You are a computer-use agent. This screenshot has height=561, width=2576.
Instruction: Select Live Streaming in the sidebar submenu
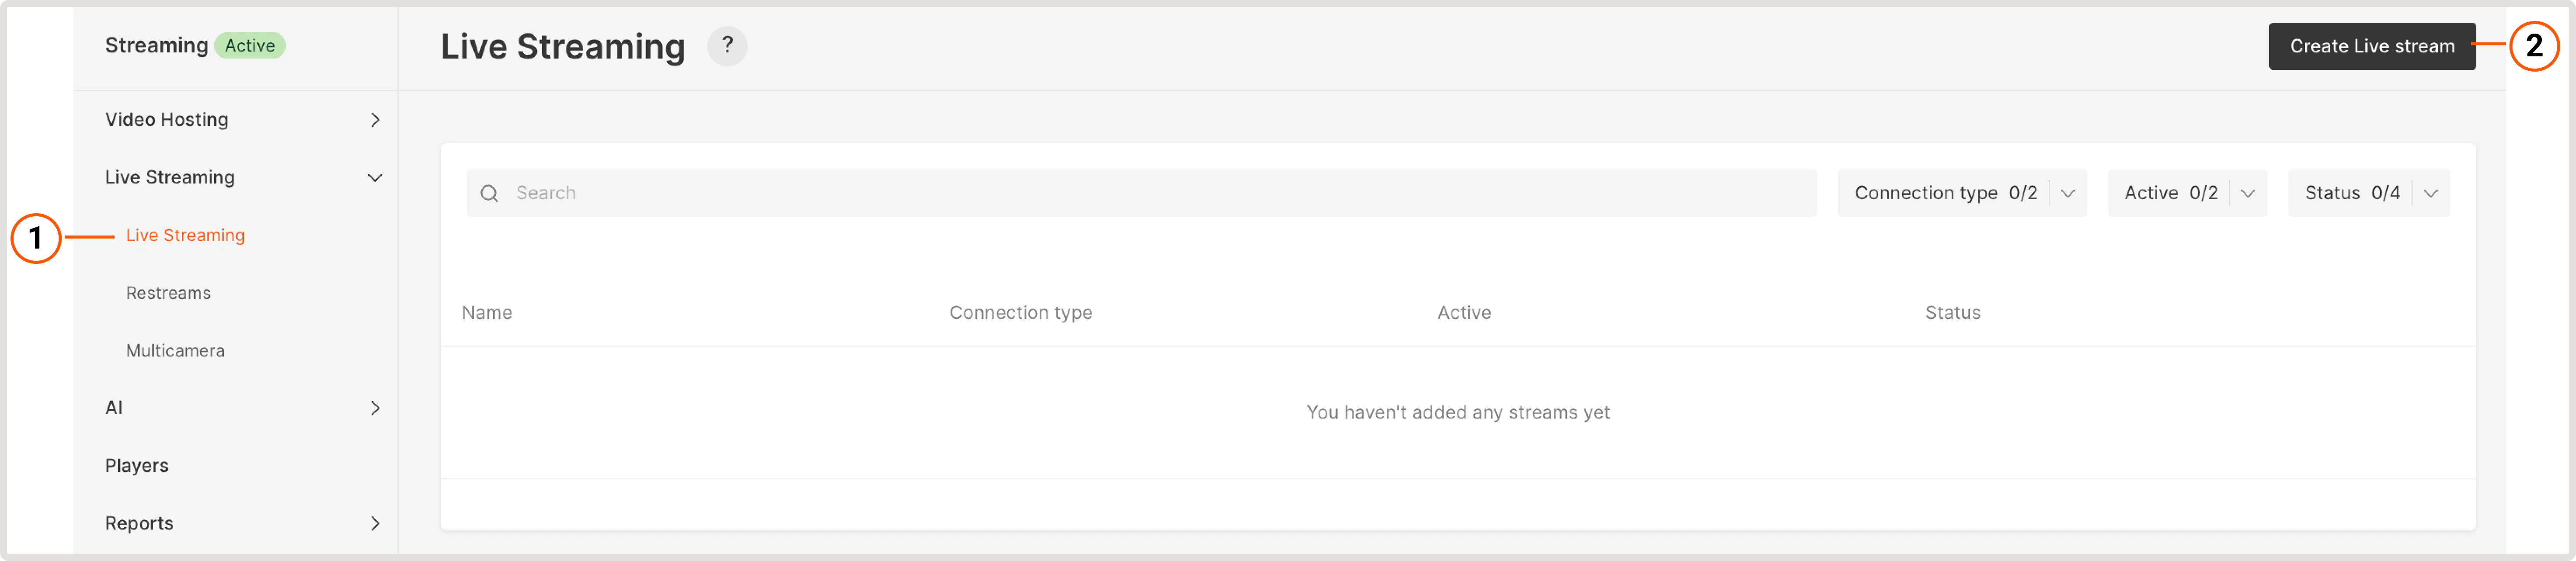[184, 235]
